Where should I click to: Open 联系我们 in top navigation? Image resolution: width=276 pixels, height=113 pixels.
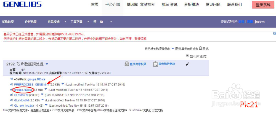pyautogui.click(x=234, y=5)
